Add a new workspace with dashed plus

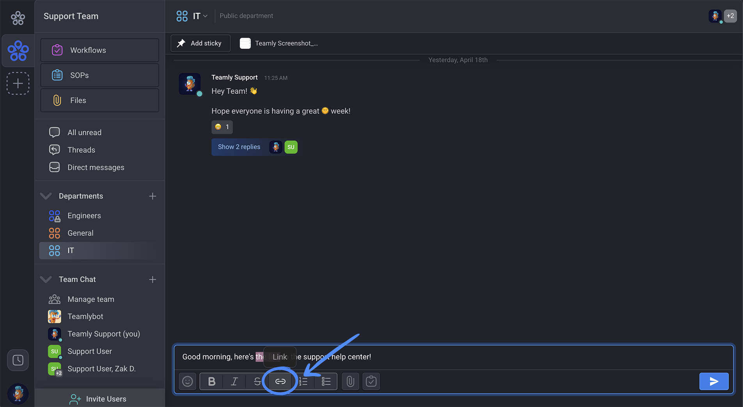18,83
